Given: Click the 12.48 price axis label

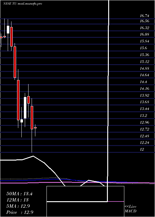Looking at the screenshot, I should click(x=144, y=136).
